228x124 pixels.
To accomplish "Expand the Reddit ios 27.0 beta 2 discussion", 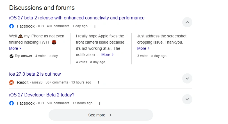I will coord(187,78).
